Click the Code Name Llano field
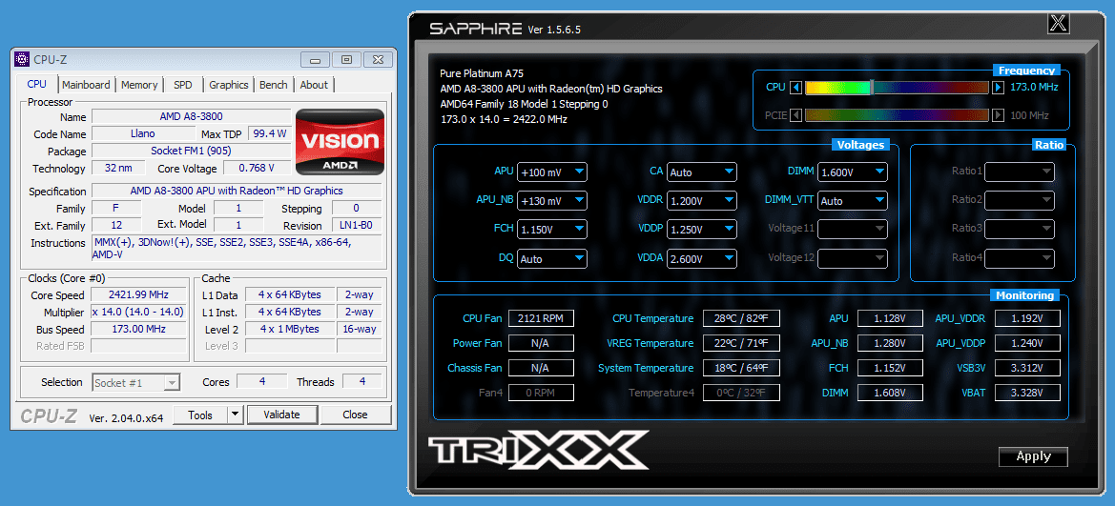The height and width of the screenshot is (506, 1115). (x=142, y=134)
